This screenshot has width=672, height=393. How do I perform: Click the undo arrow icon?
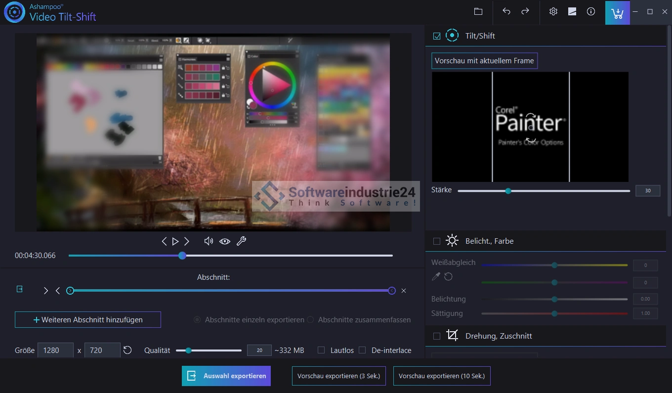[x=506, y=12]
